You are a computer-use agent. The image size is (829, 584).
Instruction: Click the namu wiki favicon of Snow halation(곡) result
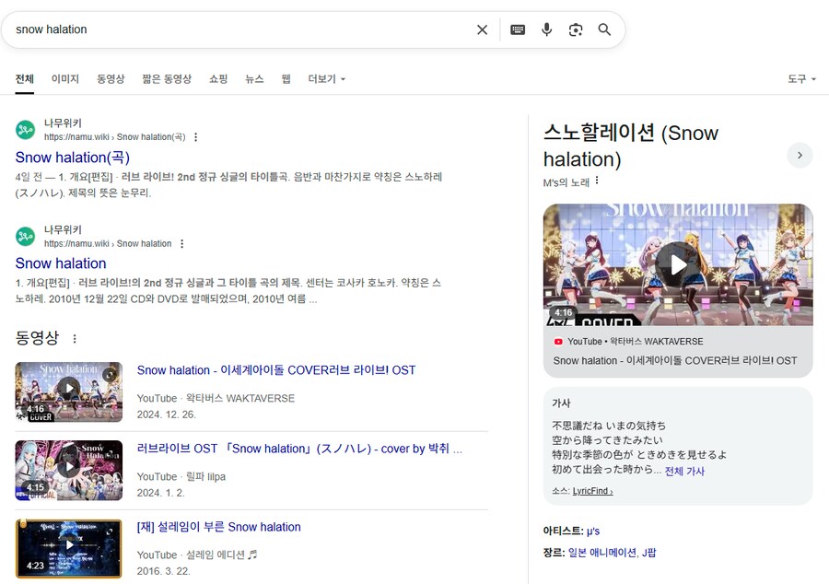coord(26,130)
